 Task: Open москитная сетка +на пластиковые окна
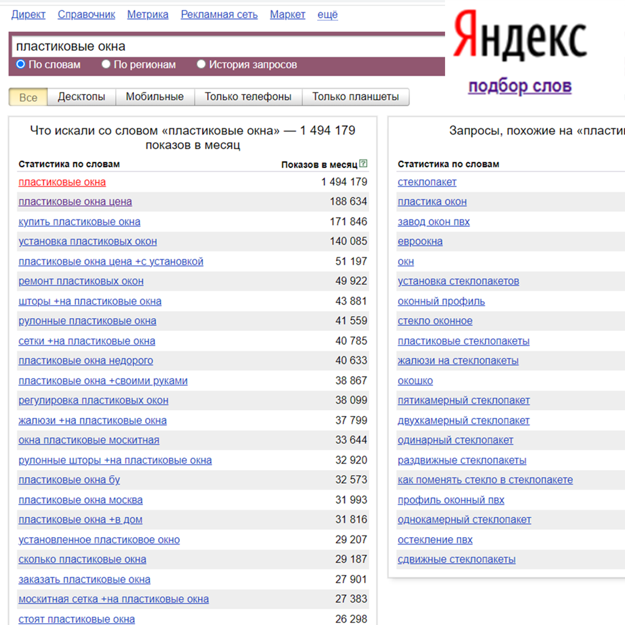(113, 599)
